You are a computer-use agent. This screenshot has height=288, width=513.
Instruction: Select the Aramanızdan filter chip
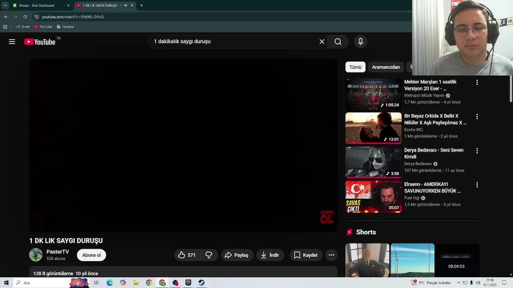coord(386,67)
